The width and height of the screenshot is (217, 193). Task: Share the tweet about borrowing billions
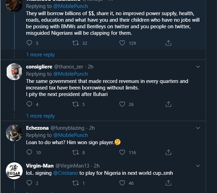(x=168, y=43)
